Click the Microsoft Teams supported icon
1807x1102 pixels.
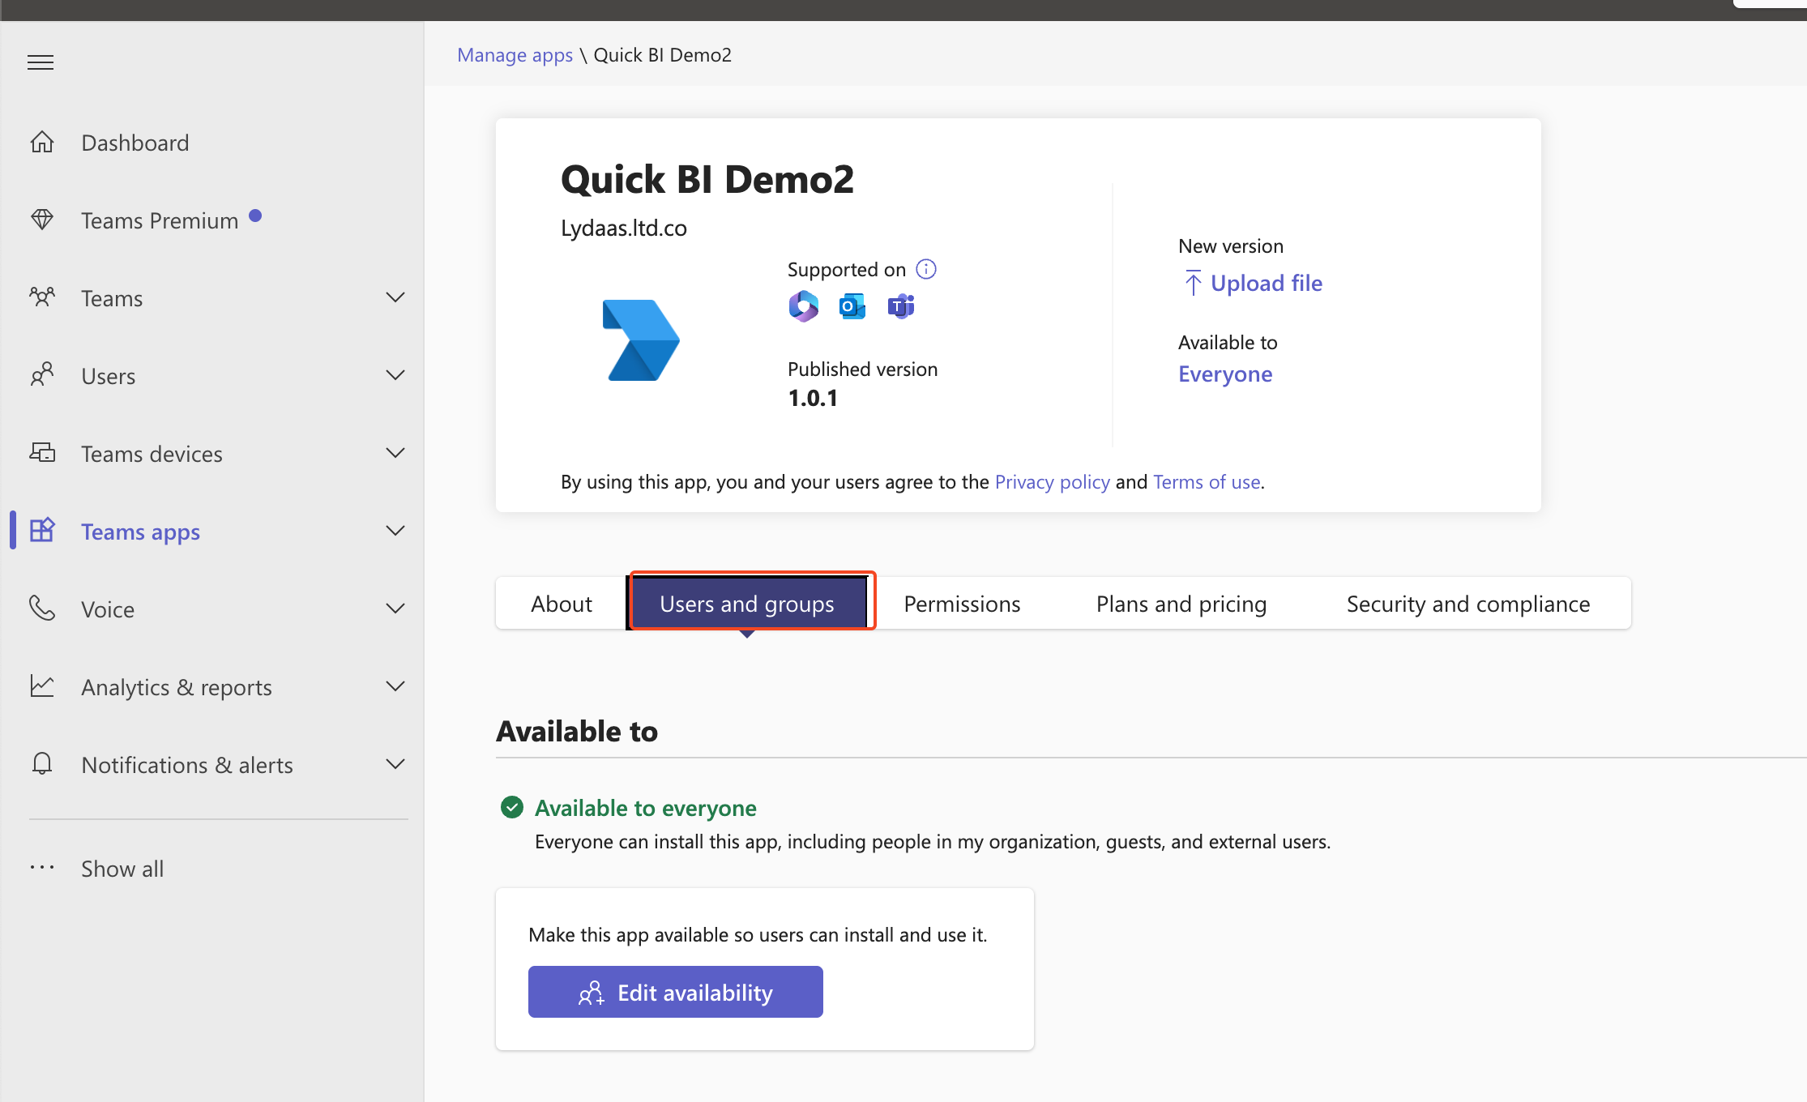(x=900, y=306)
